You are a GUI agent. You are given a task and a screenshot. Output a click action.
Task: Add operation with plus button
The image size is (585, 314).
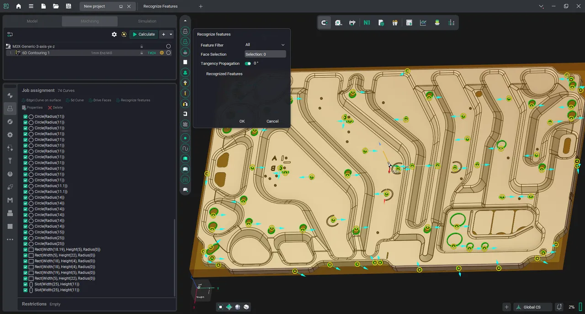click(x=164, y=34)
